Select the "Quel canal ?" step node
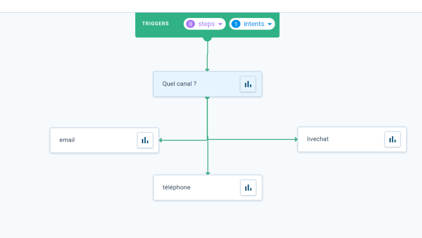422x238 pixels. click(x=208, y=84)
